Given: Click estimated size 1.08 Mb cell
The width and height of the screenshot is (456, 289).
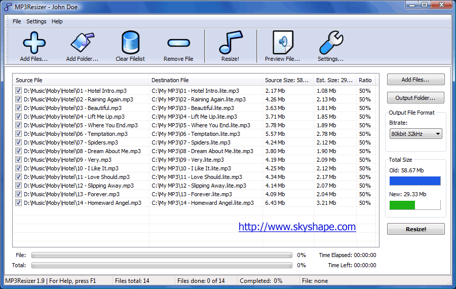Looking at the screenshot, I should (x=326, y=91).
